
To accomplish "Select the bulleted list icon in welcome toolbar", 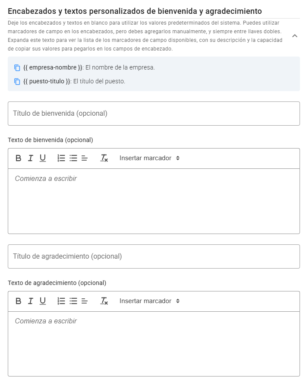I will (x=72, y=158).
